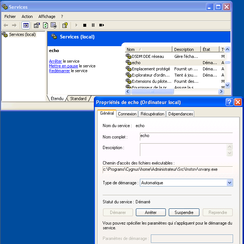
Task: Switch to the Dépendances tab
Action: pyautogui.click(x=180, y=114)
